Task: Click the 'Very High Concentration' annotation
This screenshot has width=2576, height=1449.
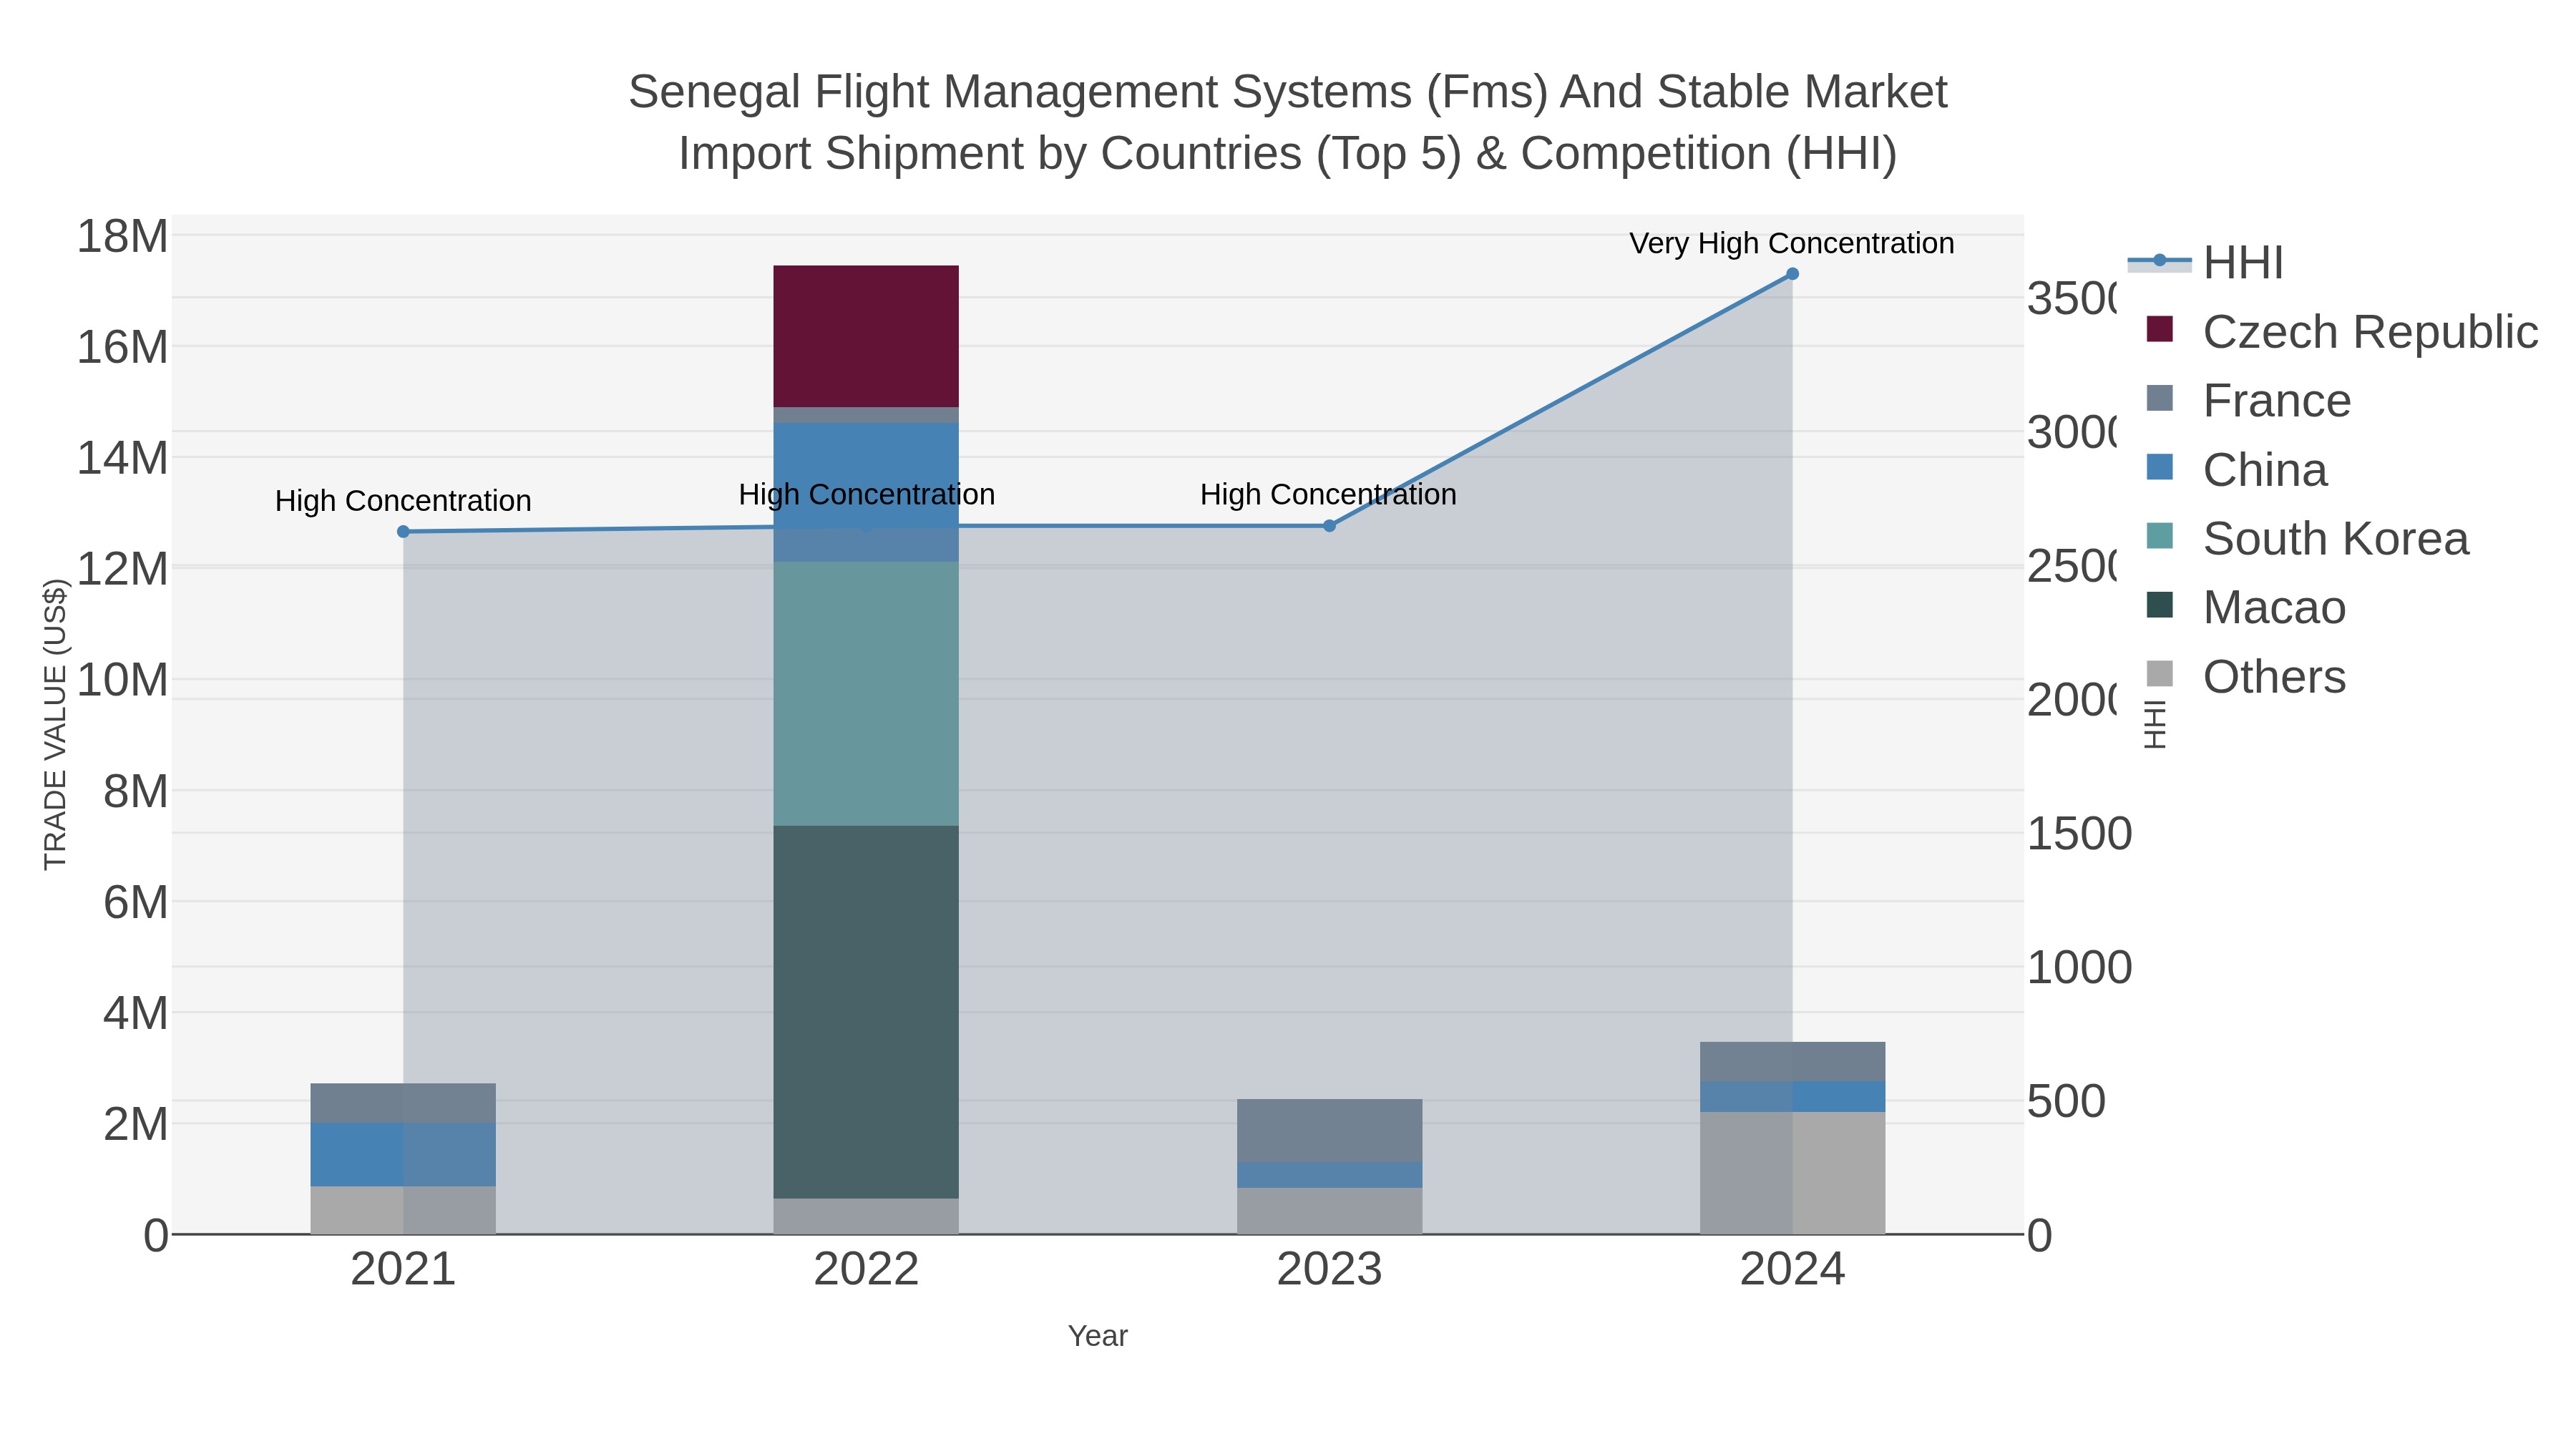Action: click(x=1791, y=243)
